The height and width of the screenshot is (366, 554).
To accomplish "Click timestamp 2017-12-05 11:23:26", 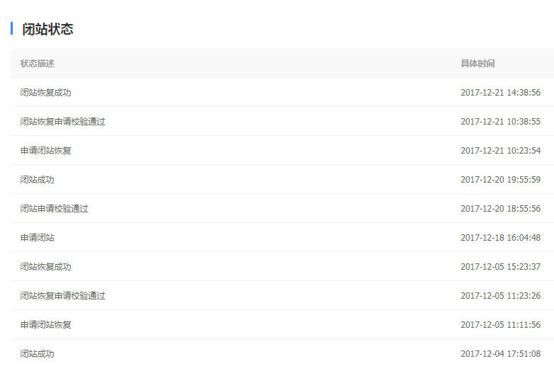I will point(500,295).
